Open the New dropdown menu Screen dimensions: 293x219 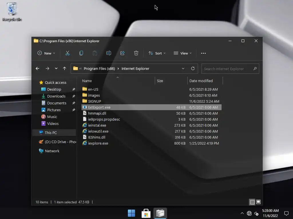pyautogui.click(x=46, y=53)
